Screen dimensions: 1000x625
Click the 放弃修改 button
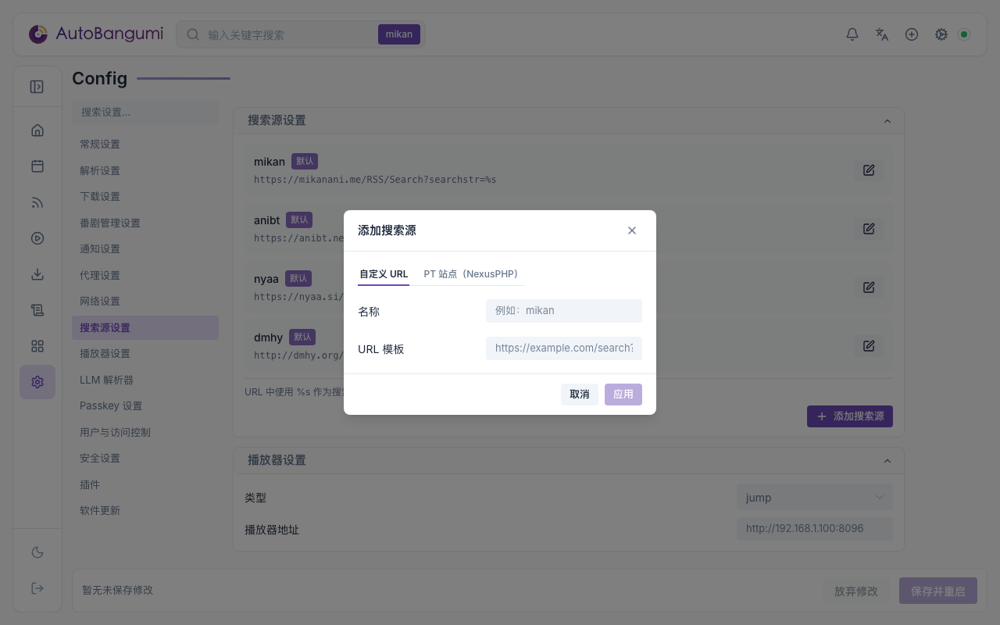pos(856,591)
